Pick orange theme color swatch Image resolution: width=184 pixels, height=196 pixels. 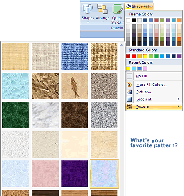tap(179, 20)
